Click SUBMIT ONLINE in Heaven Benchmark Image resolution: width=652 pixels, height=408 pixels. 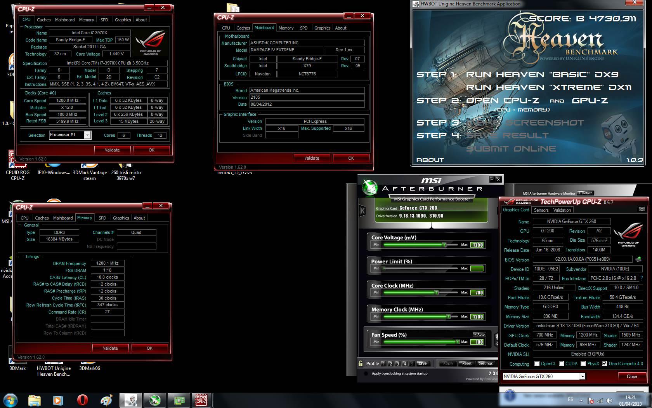[511, 149]
